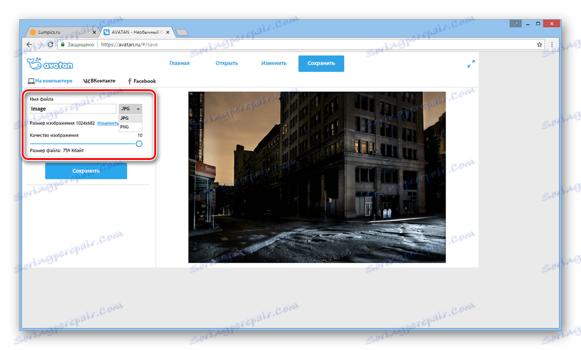Image resolution: width=581 pixels, height=350 pixels.
Task: Maximize the browser window
Action: [x=538, y=24]
